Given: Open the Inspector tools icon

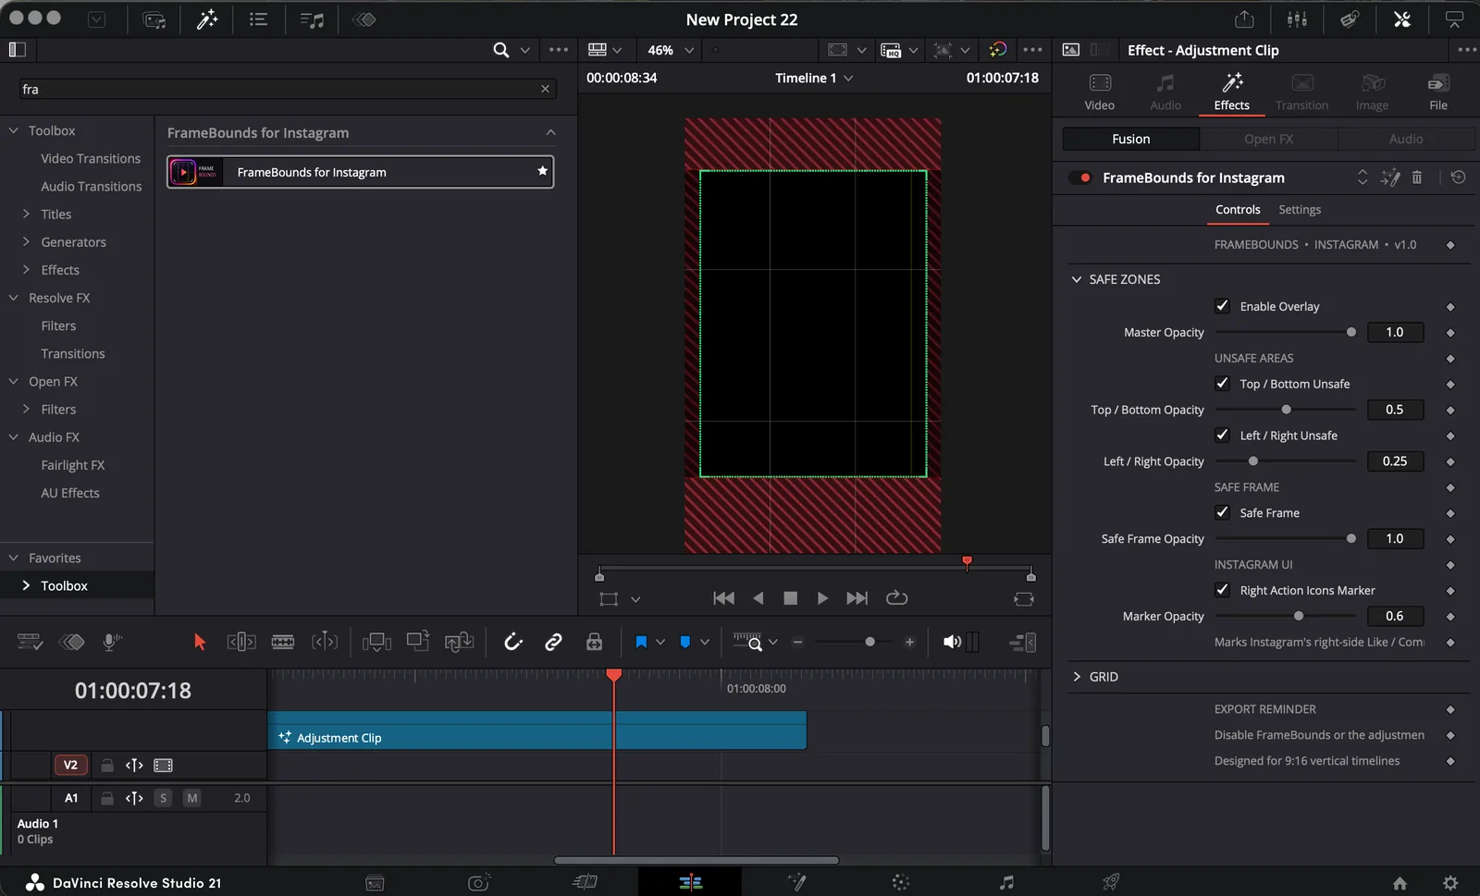Looking at the screenshot, I should (x=1402, y=19).
